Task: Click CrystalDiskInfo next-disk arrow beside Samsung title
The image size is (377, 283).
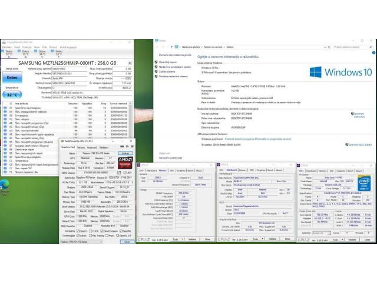Action: click(130, 63)
